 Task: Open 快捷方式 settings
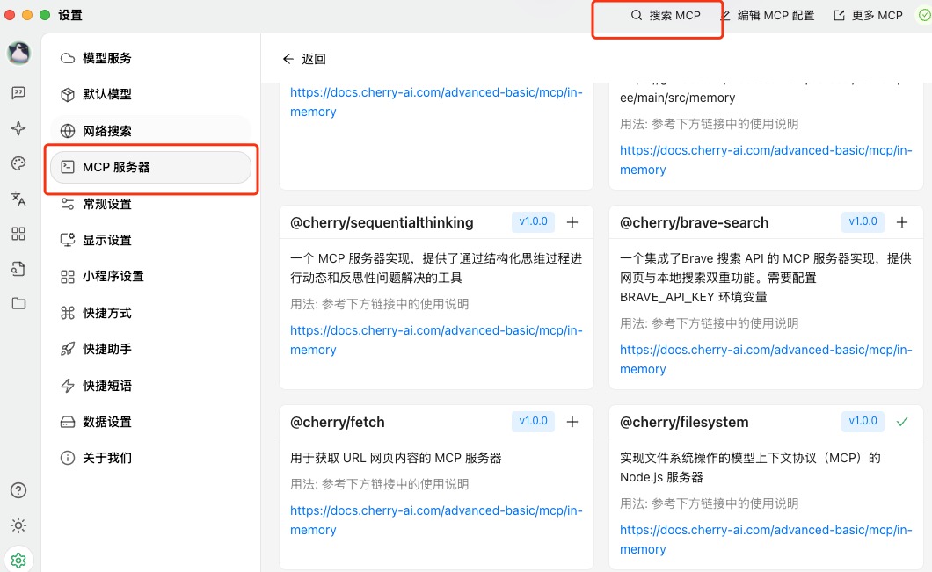pyautogui.click(x=151, y=313)
